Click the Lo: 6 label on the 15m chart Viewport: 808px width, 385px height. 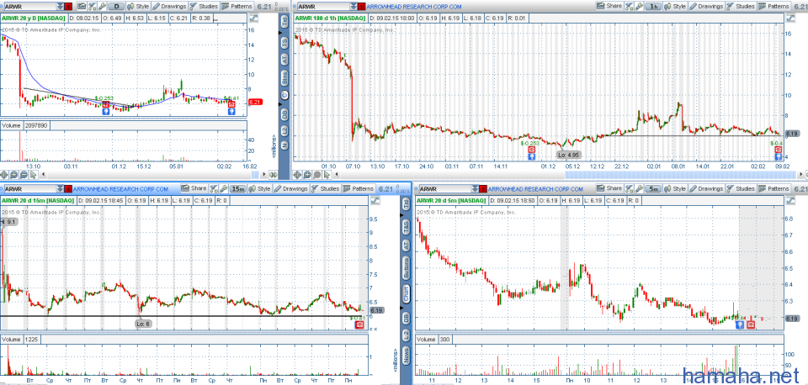point(143,324)
